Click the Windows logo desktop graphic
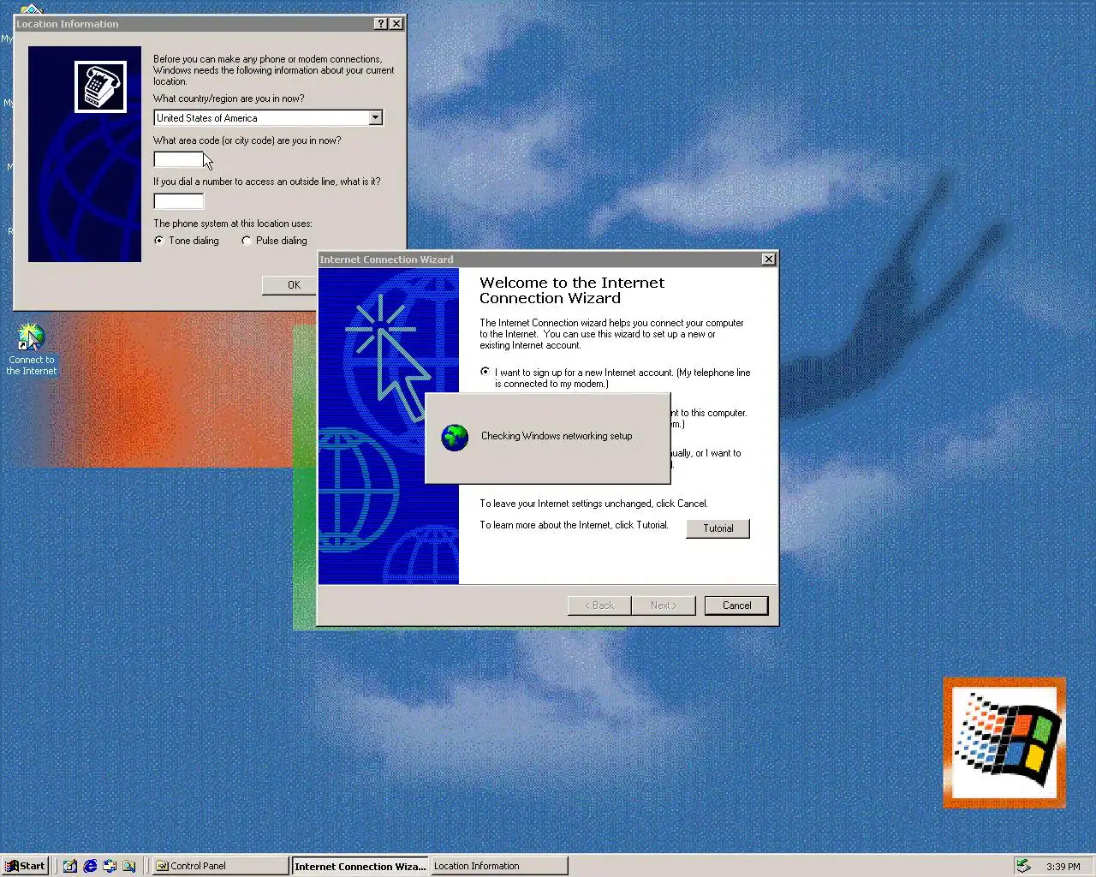This screenshot has width=1096, height=877. [x=1004, y=743]
